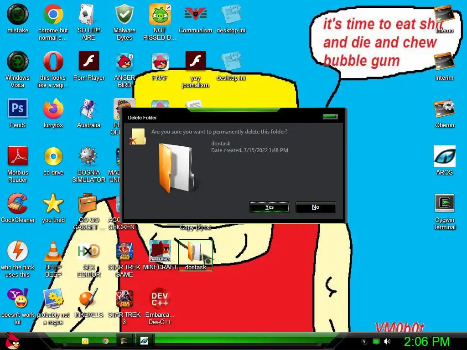Viewport: 467px width, 350px height.
Task: Confirm deletion with the Yes button
Action: (270, 207)
